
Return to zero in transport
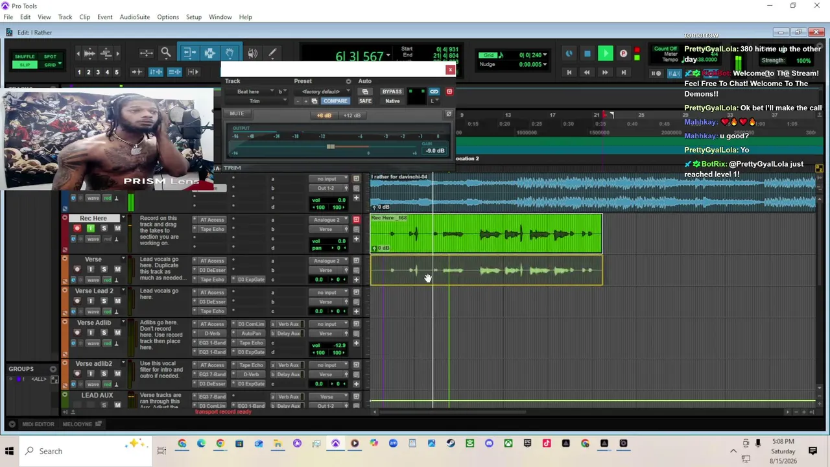pyautogui.click(x=569, y=73)
